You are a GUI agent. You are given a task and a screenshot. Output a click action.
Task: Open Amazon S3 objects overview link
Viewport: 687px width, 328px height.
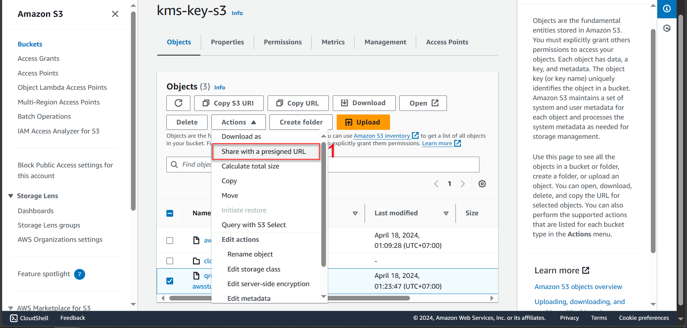click(578, 287)
